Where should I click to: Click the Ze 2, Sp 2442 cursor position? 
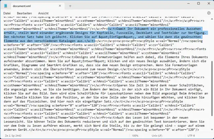point(13,136)
